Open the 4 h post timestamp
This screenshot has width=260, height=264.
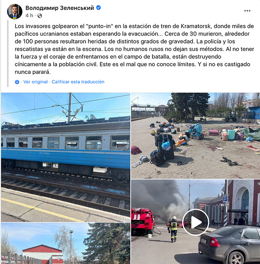[x=29, y=16]
